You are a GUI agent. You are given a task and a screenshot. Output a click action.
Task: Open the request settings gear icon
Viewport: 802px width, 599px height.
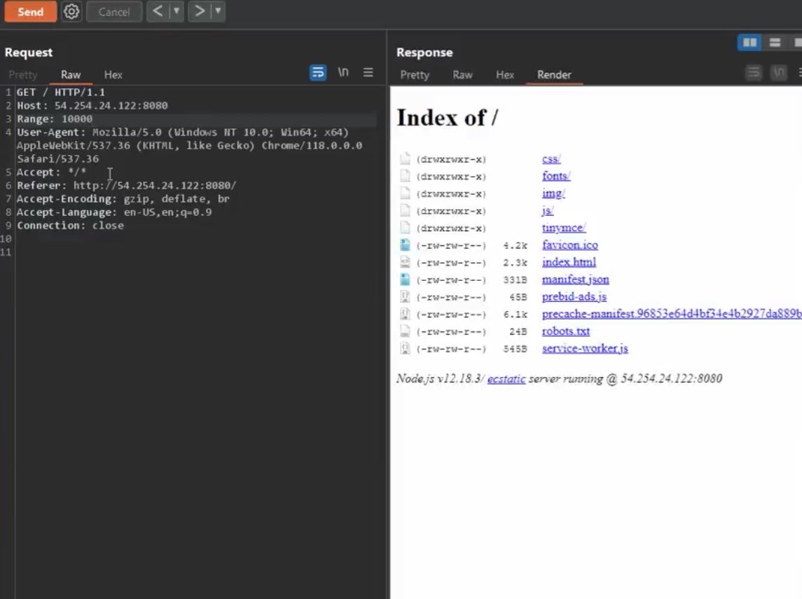(71, 11)
